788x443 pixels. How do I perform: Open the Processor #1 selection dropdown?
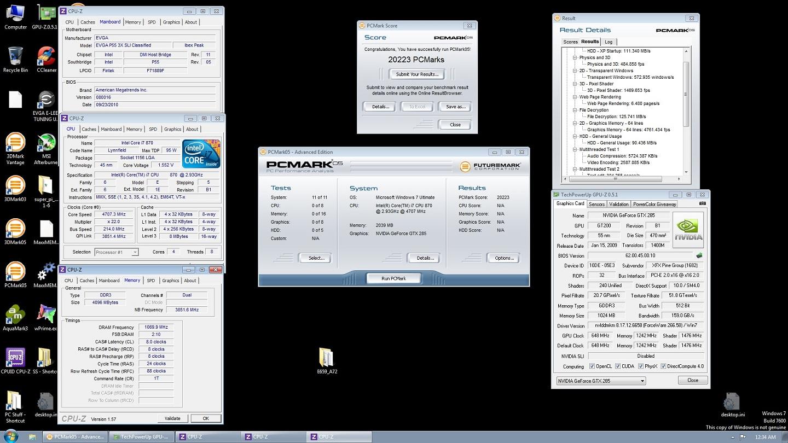click(116, 252)
